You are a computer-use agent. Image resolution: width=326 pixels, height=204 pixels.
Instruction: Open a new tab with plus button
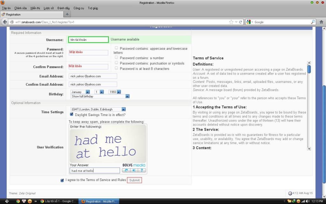click(67, 14)
